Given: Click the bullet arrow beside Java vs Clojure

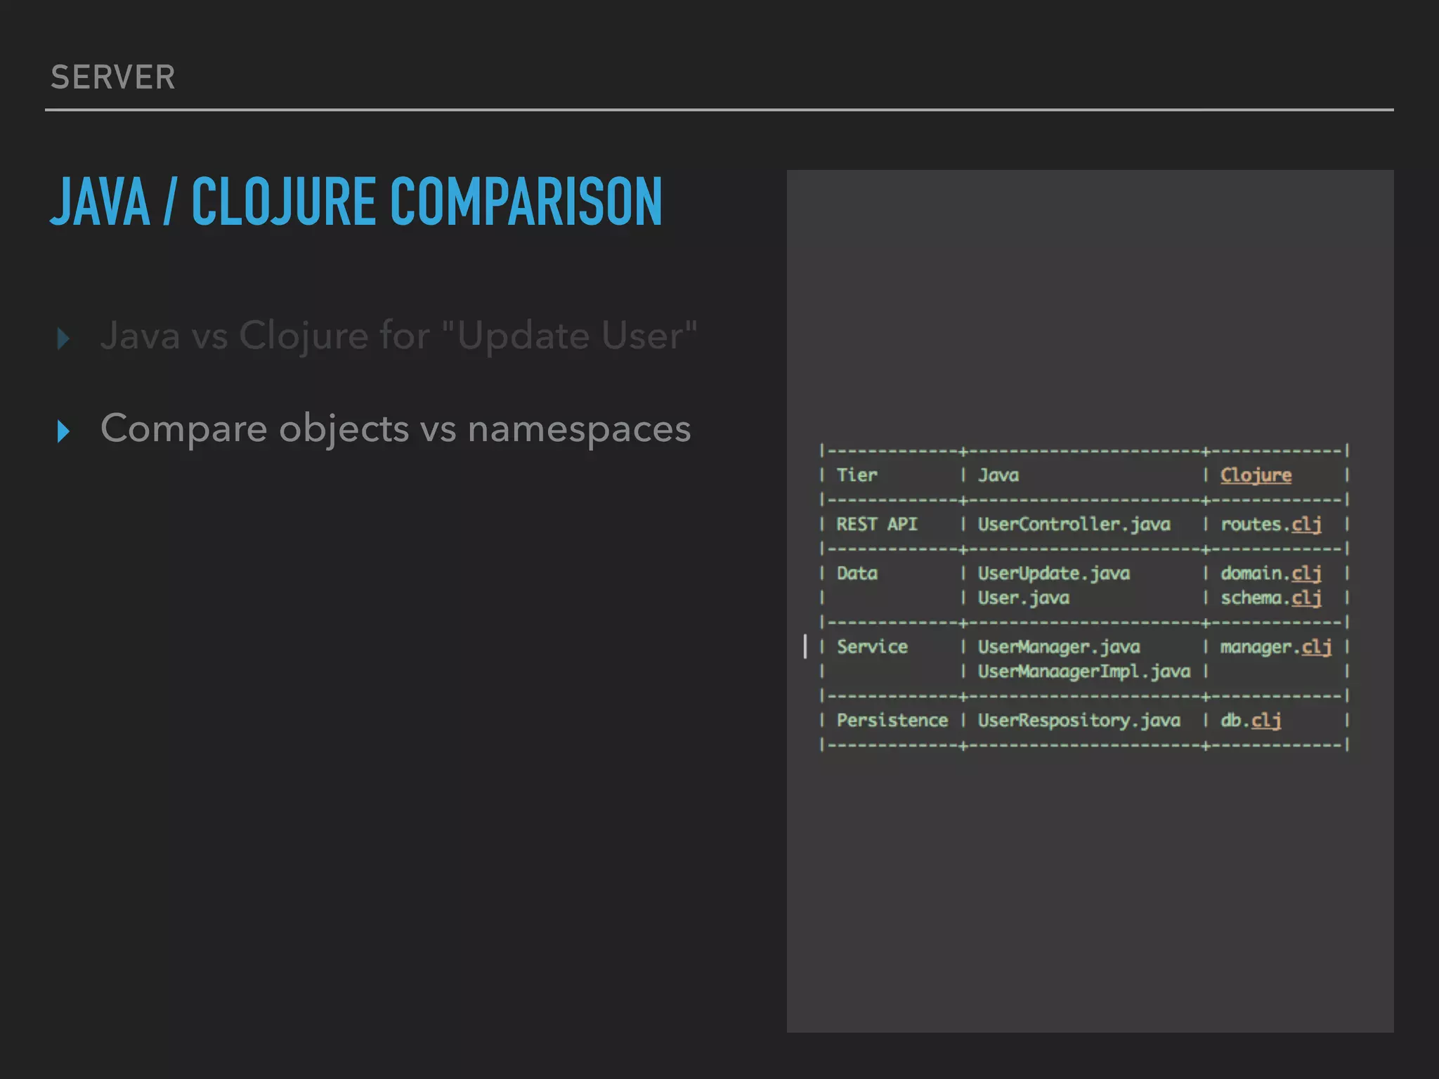Looking at the screenshot, I should [63, 339].
